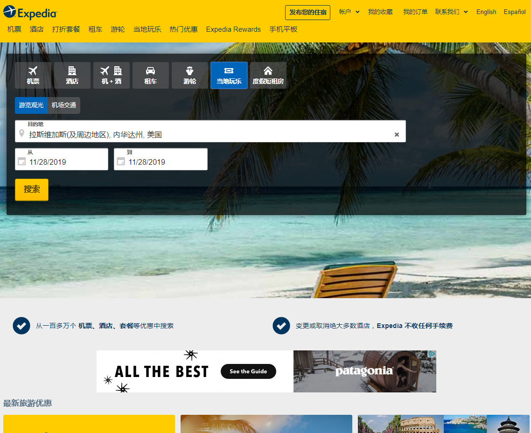Open the calendar icon in the 到 date field
The image size is (531, 433).
[x=122, y=161]
